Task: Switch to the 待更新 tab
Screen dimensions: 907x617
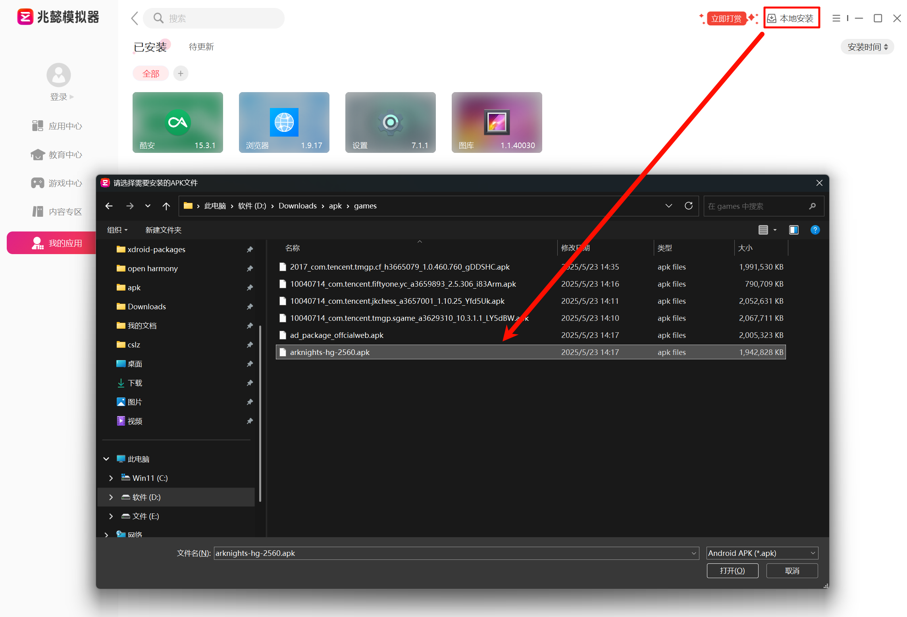Action: (201, 47)
